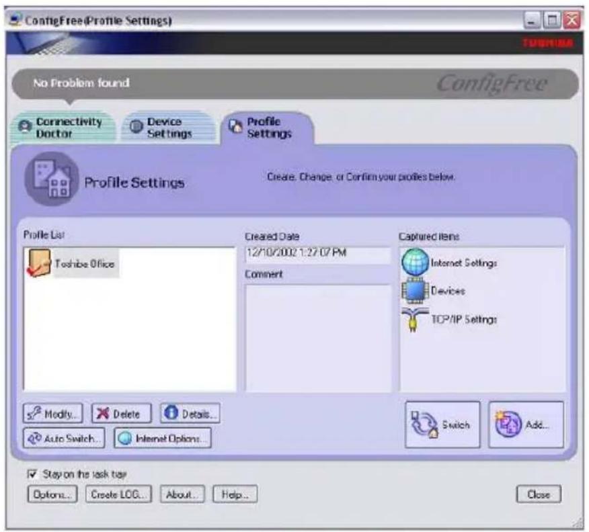589x532 pixels.
Task: Click the Internet Settings globe icon
Action: 415,262
